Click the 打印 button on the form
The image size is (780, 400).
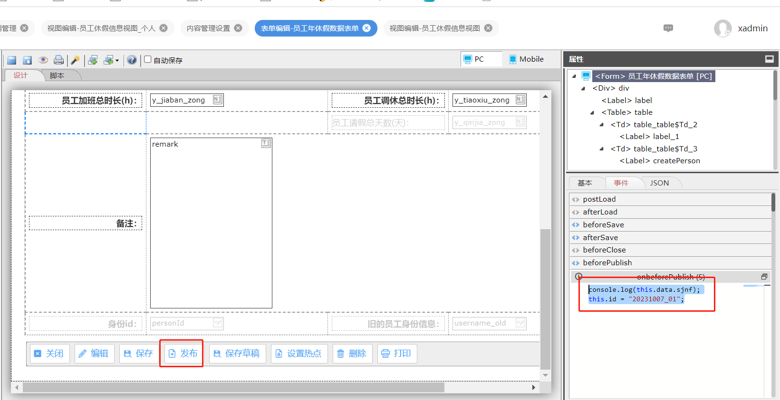point(397,353)
